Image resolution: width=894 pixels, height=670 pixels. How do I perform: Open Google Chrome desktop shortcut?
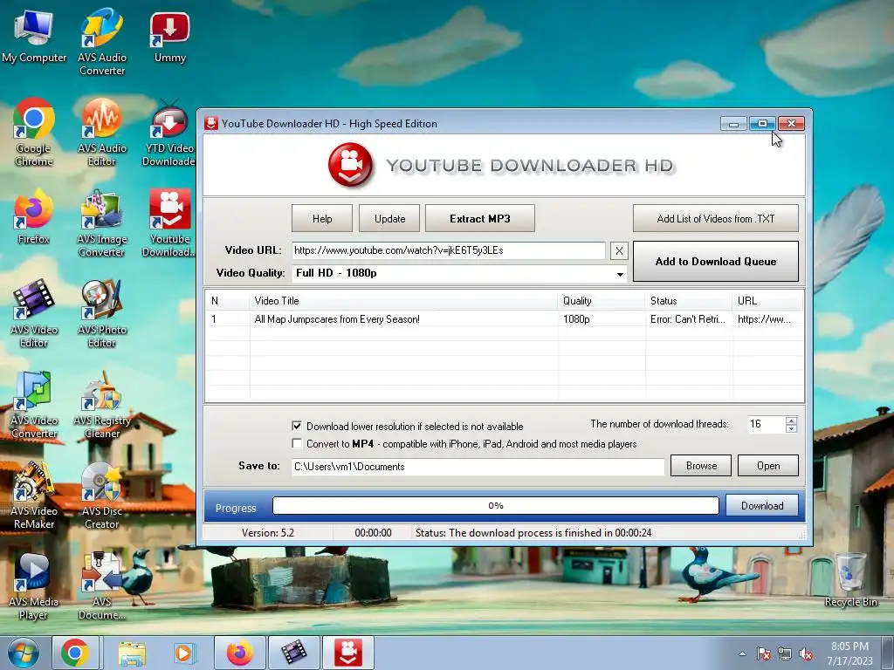pos(34,133)
